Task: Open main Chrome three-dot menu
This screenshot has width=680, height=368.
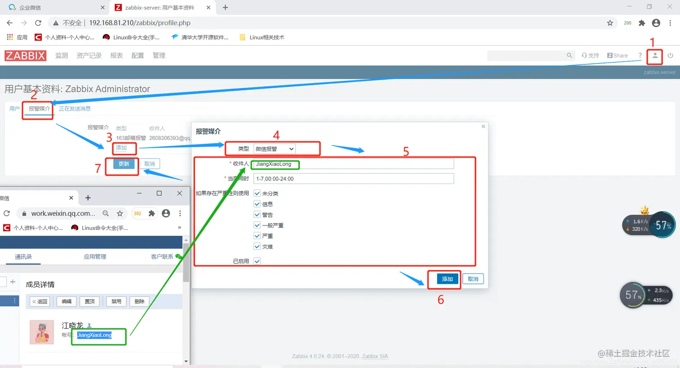Action: [671, 23]
